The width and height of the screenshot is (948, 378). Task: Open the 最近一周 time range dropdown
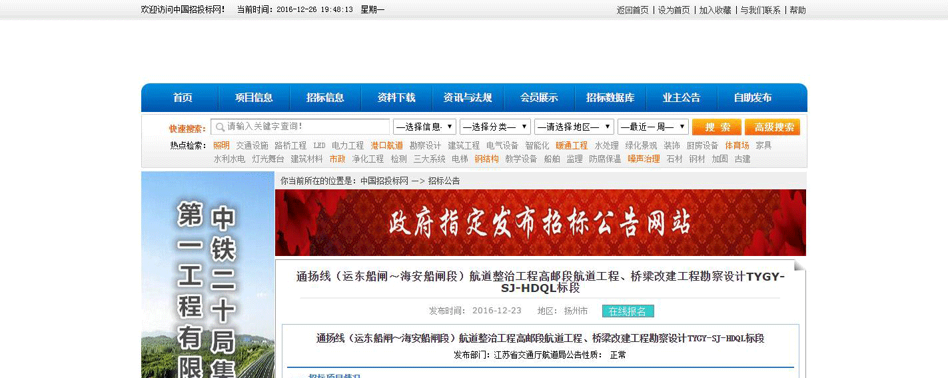tap(653, 127)
